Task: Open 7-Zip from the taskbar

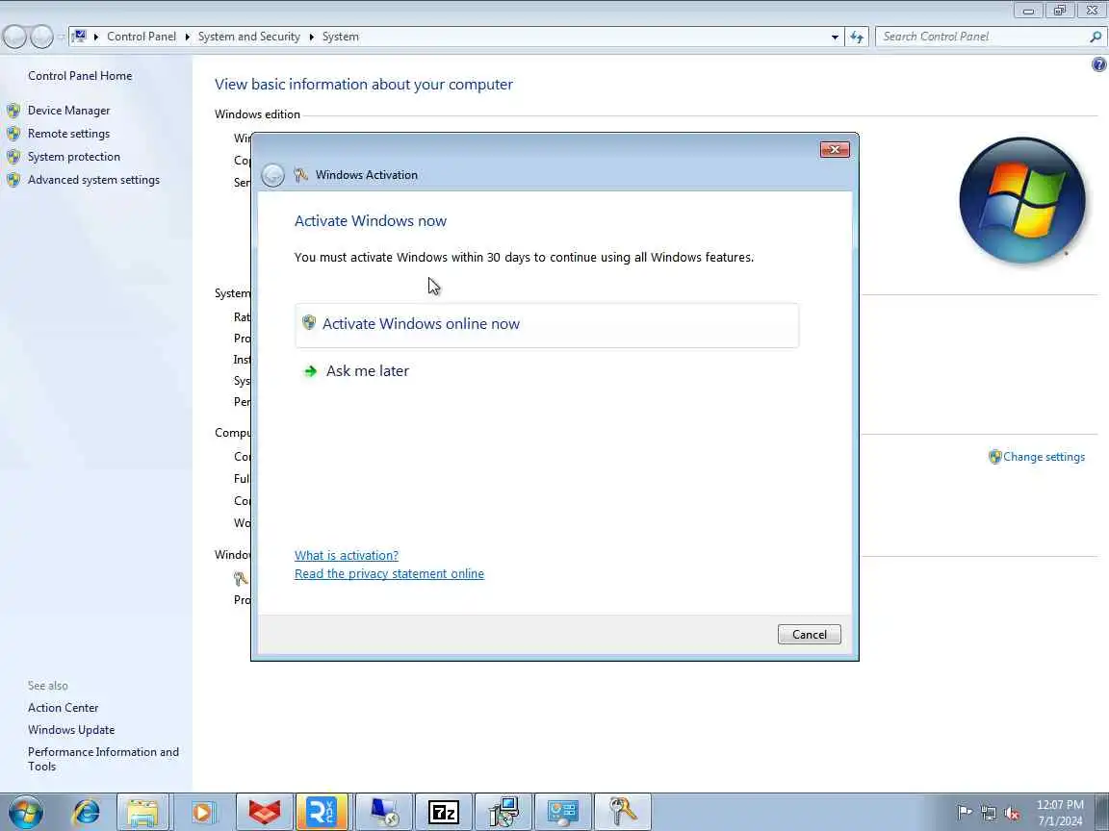Action: tap(444, 812)
